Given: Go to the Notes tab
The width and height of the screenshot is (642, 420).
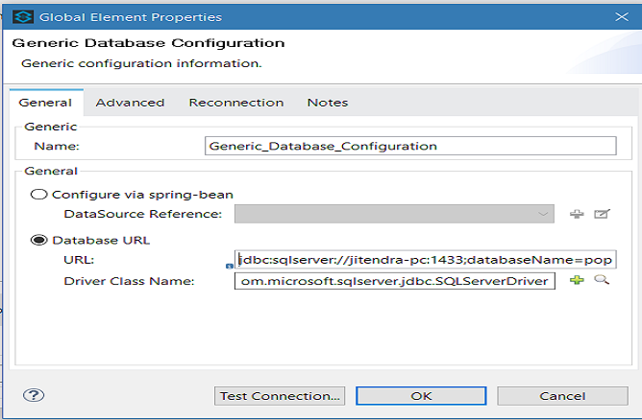Looking at the screenshot, I should coord(328,103).
